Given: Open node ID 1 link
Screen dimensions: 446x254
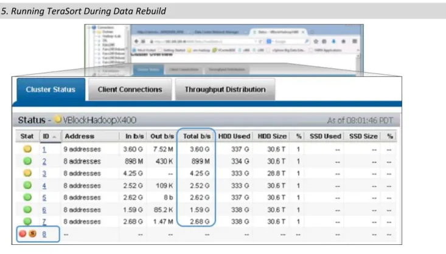Looking at the screenshot, I should 44,149.
